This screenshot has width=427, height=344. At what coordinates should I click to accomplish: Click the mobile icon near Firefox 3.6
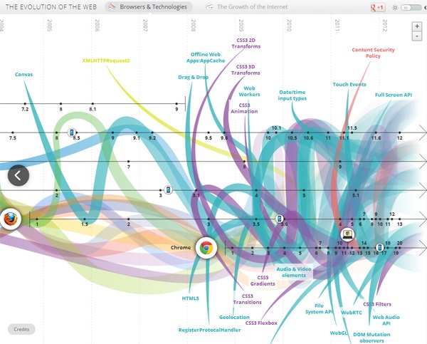[x=280, y=219]
